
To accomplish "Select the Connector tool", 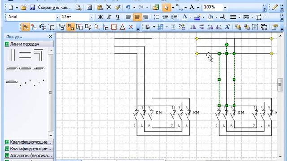I will [179, 8].
